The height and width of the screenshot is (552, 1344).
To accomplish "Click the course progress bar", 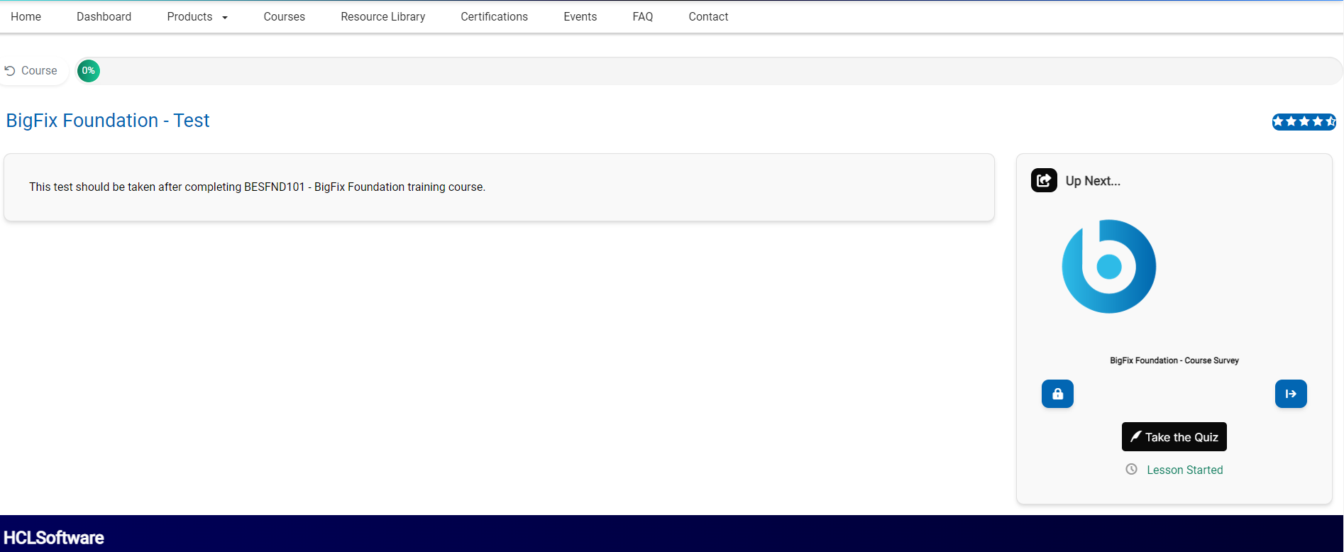I will pos(708,71).
